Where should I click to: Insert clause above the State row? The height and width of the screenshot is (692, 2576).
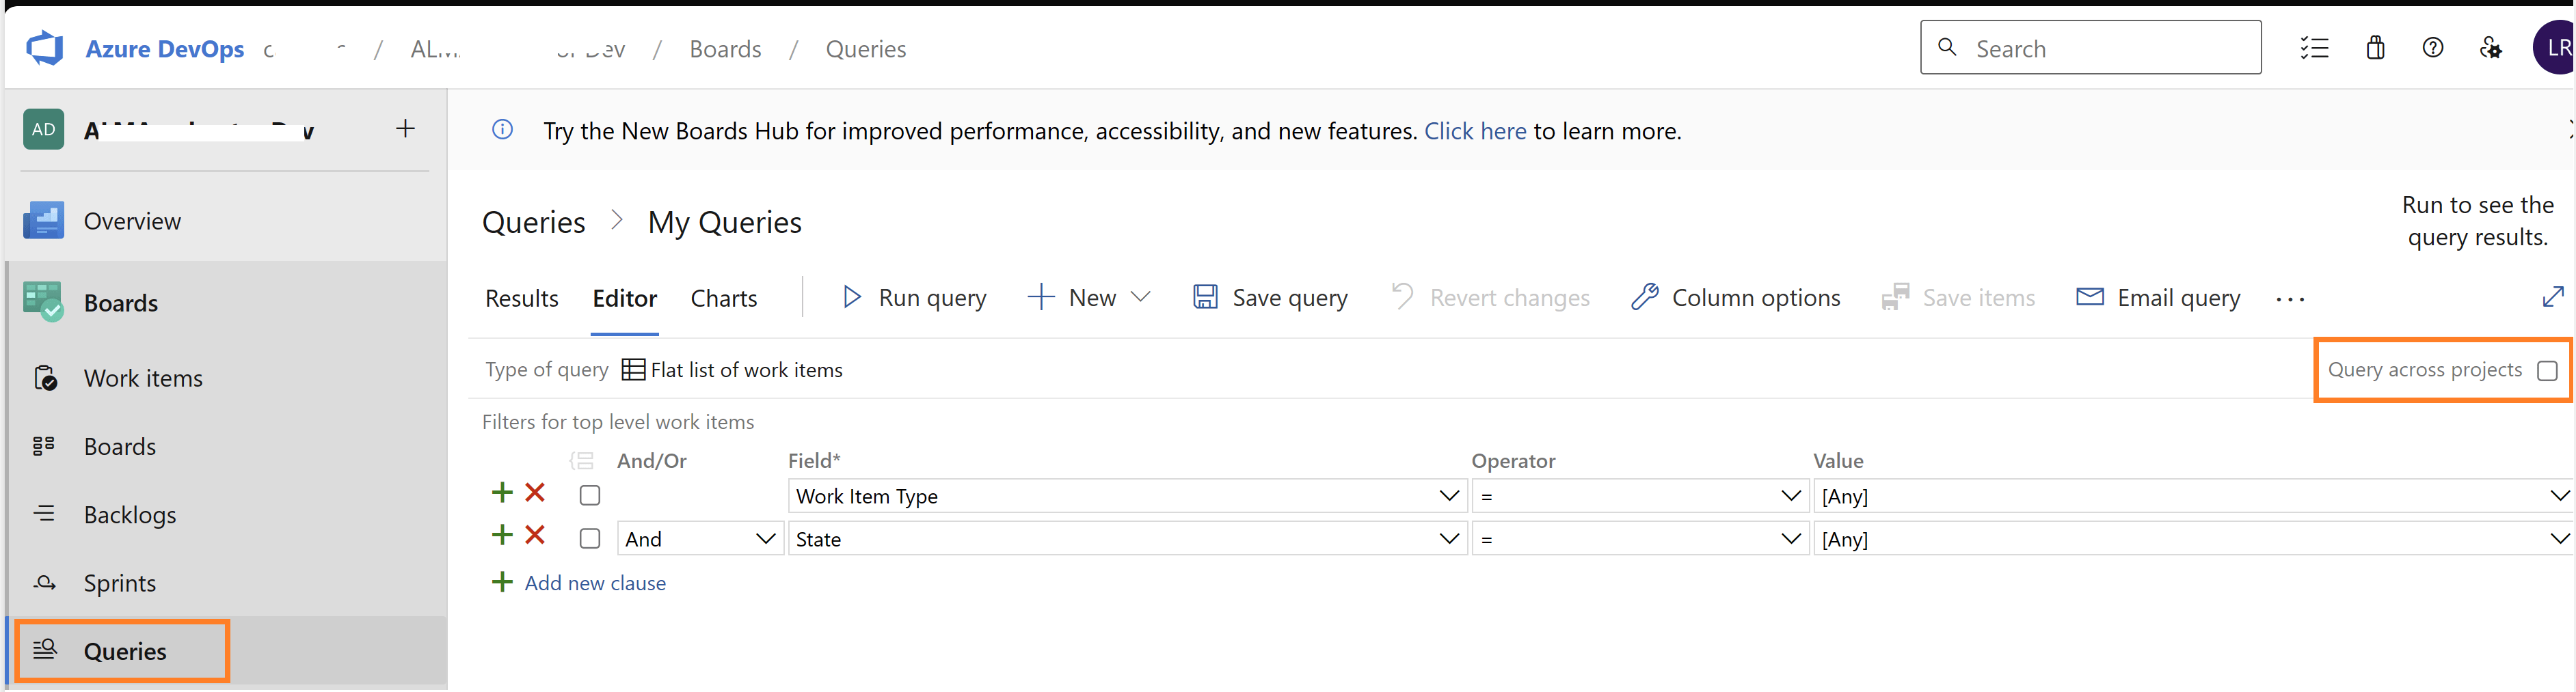[x=502, y=536]
